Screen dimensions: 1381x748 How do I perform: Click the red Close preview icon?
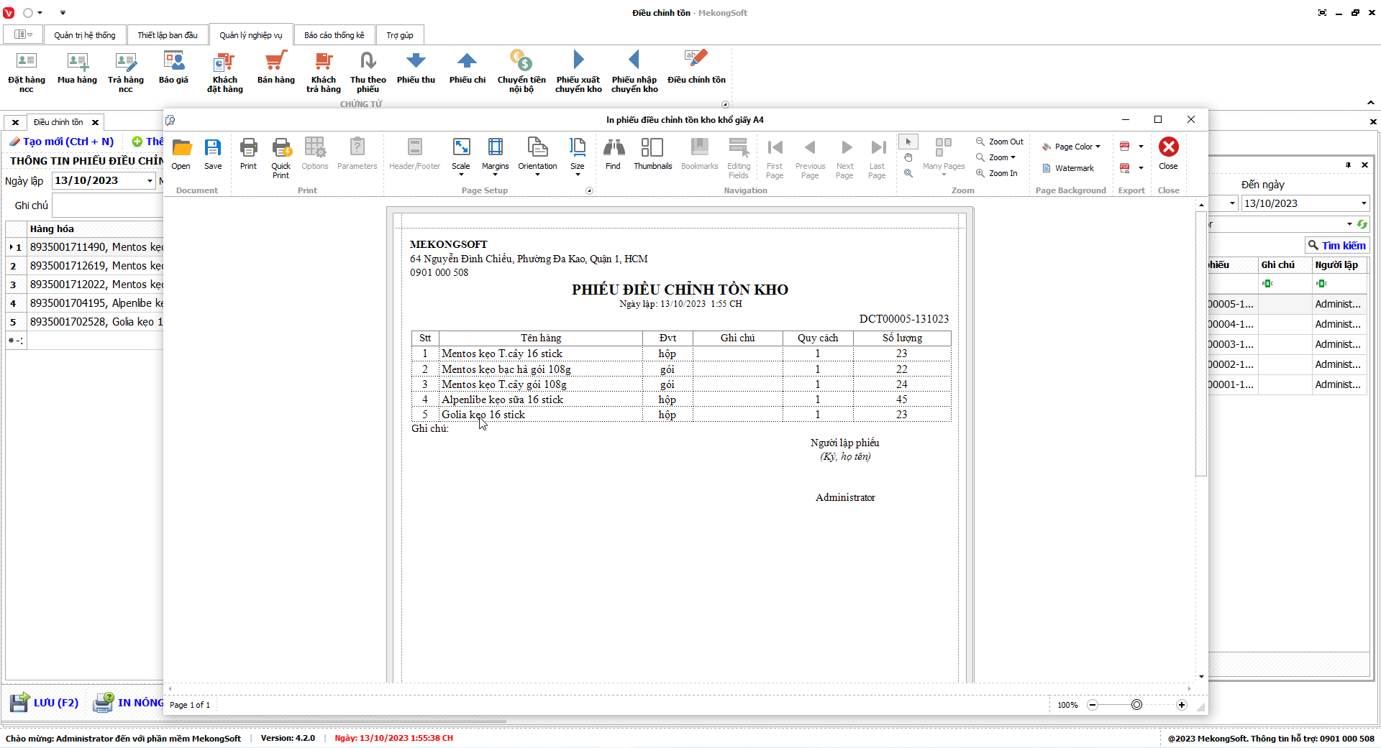1168,148
